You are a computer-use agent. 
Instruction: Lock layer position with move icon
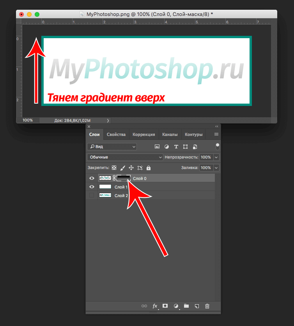(131, 168)
